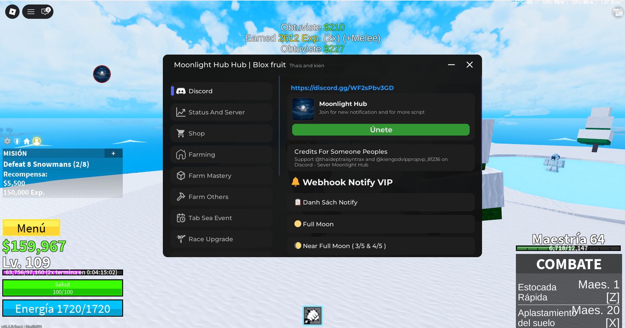
Task: Click the Near Full Moon emoji icon
Action: click(298, 246)
